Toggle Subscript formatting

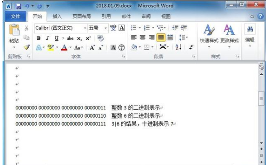pos(79,38)
